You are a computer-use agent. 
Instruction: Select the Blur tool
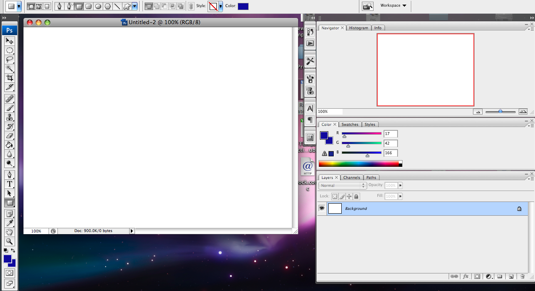9,154
